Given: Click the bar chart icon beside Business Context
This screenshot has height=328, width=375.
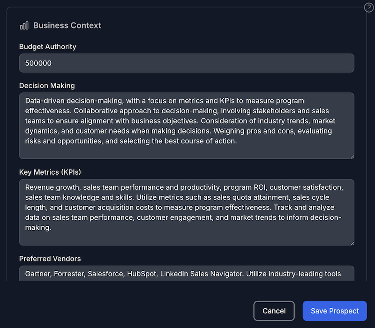Looking at the screenshot, I should (x=23, y=26).
